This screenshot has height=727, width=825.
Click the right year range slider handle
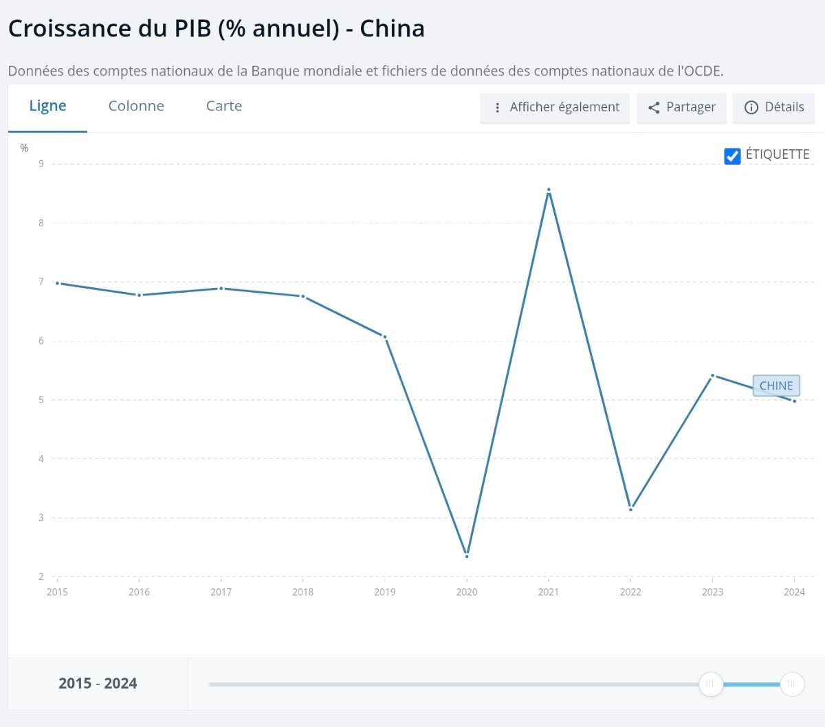pyautogui.click(x=792, y=684)
